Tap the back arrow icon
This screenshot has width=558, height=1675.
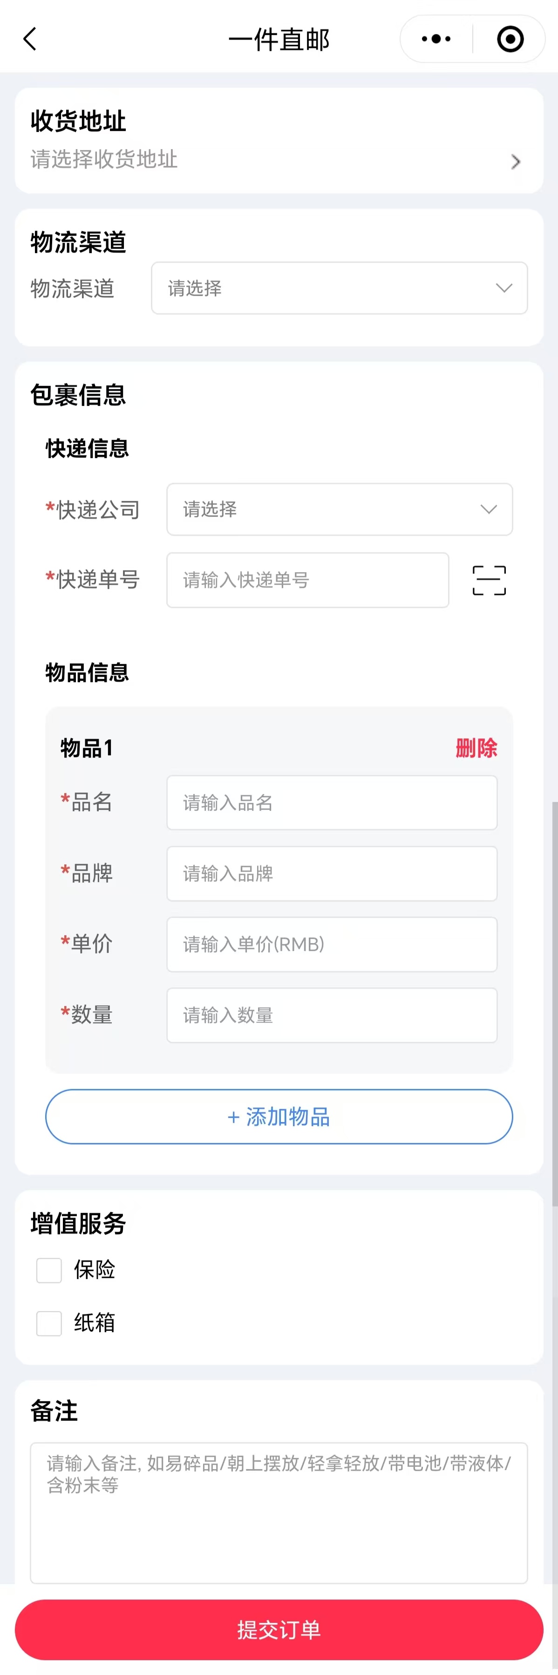(x=30, y=39)
